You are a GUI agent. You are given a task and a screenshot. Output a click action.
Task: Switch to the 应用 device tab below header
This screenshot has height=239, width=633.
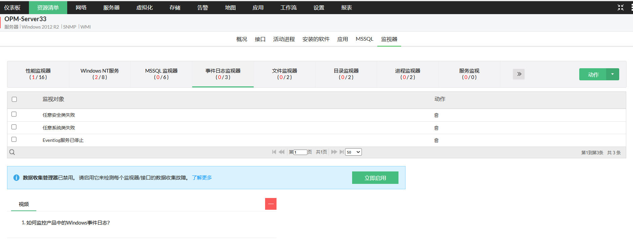click(343, 39)
